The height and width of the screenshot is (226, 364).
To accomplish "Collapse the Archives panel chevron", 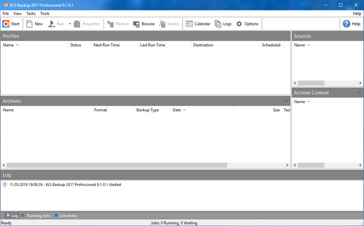I will pyautogui.click(x=287, y=101).
